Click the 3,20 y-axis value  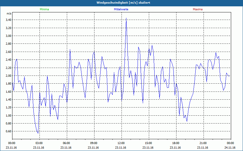point(9,28)
